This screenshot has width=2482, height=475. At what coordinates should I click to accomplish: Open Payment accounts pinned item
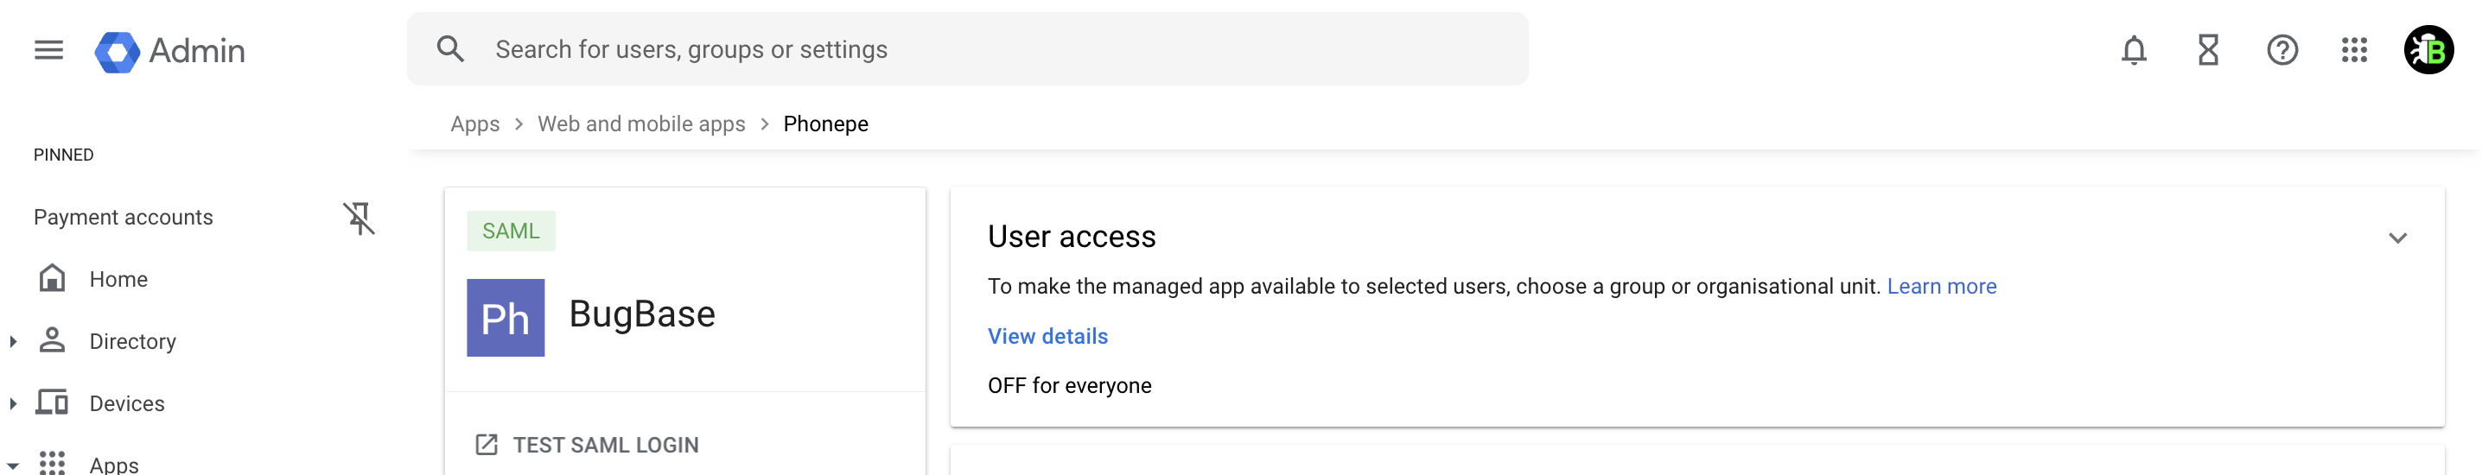coord(124,218)
